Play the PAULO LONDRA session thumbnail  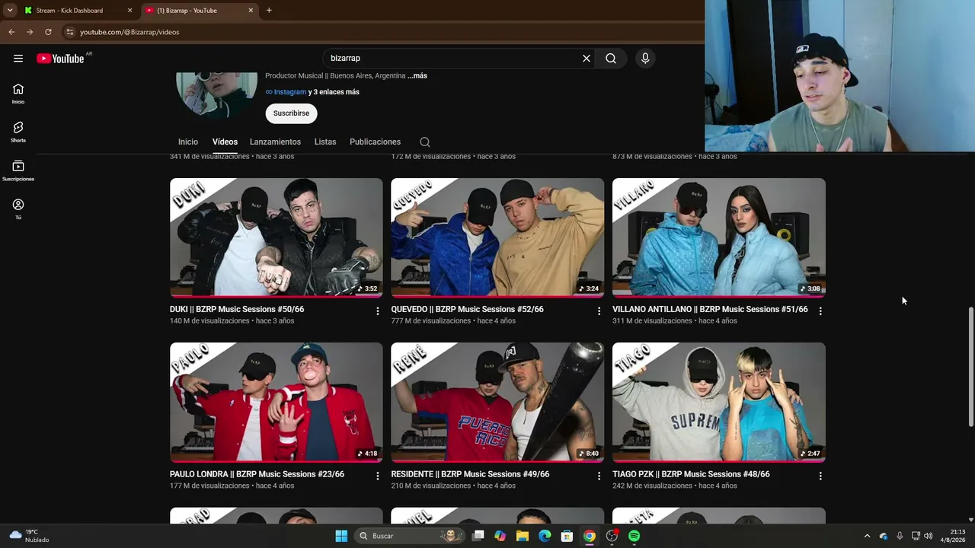[x=277, y=402]
